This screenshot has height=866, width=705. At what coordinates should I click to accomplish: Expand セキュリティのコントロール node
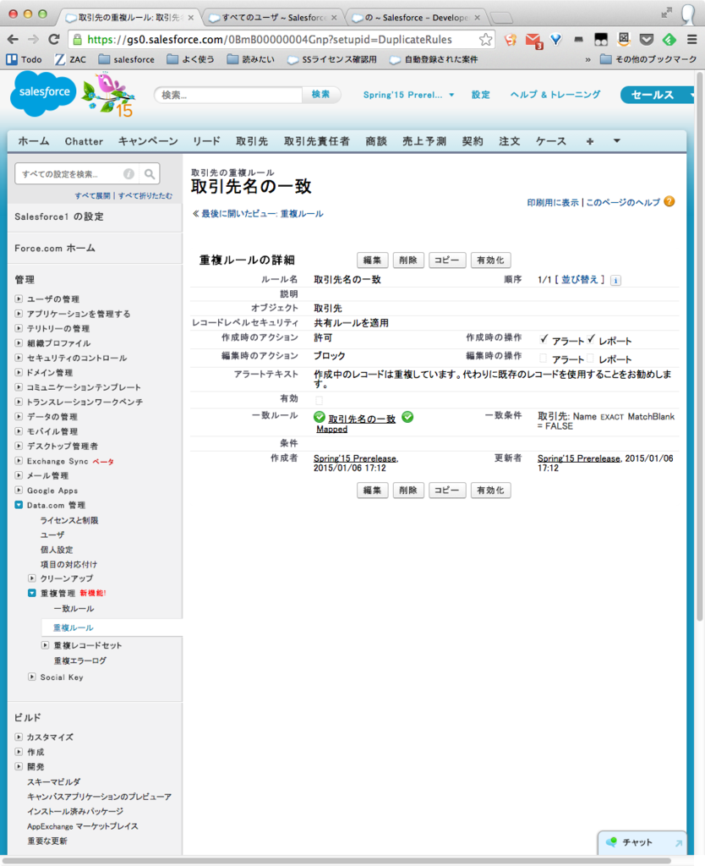click(x=19, y=358)
